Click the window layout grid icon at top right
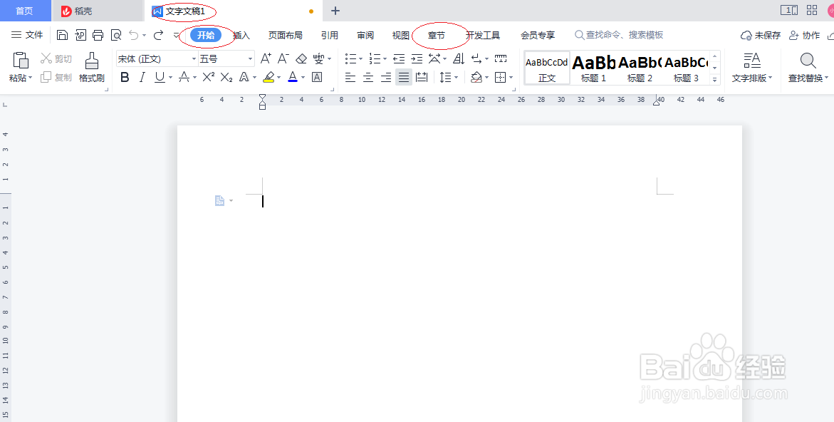The image size is (834, 422). 812,10
